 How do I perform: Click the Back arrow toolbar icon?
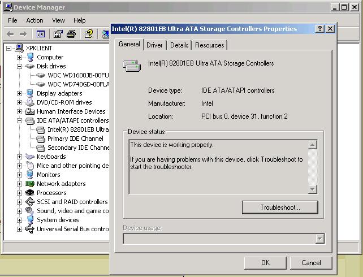tap(10, 34)
